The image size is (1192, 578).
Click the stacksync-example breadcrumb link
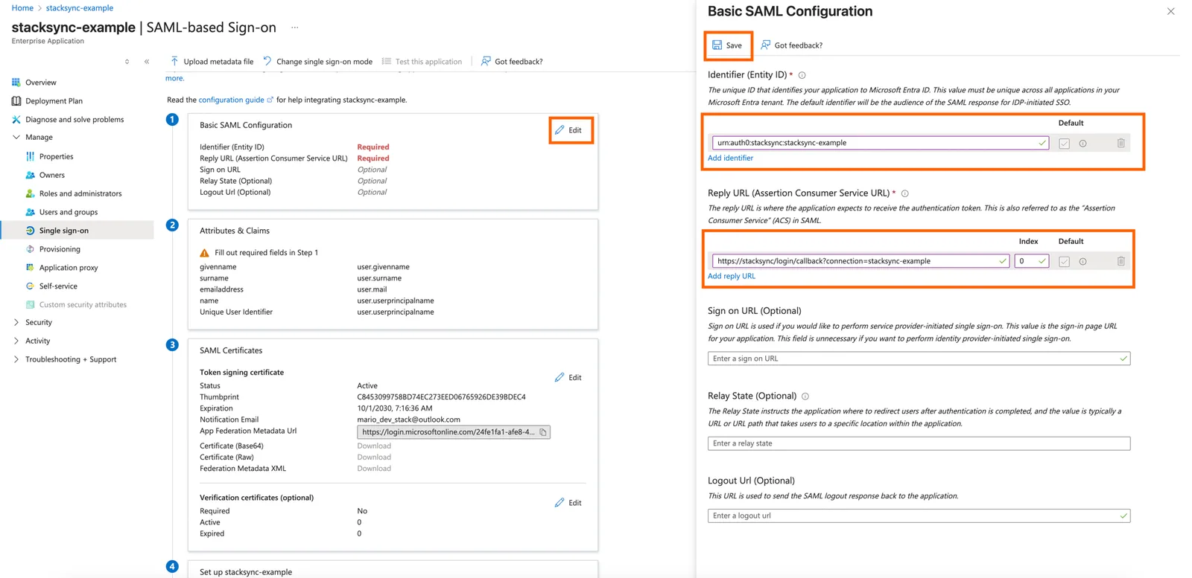pyautogui.click(x=80, y=8)
